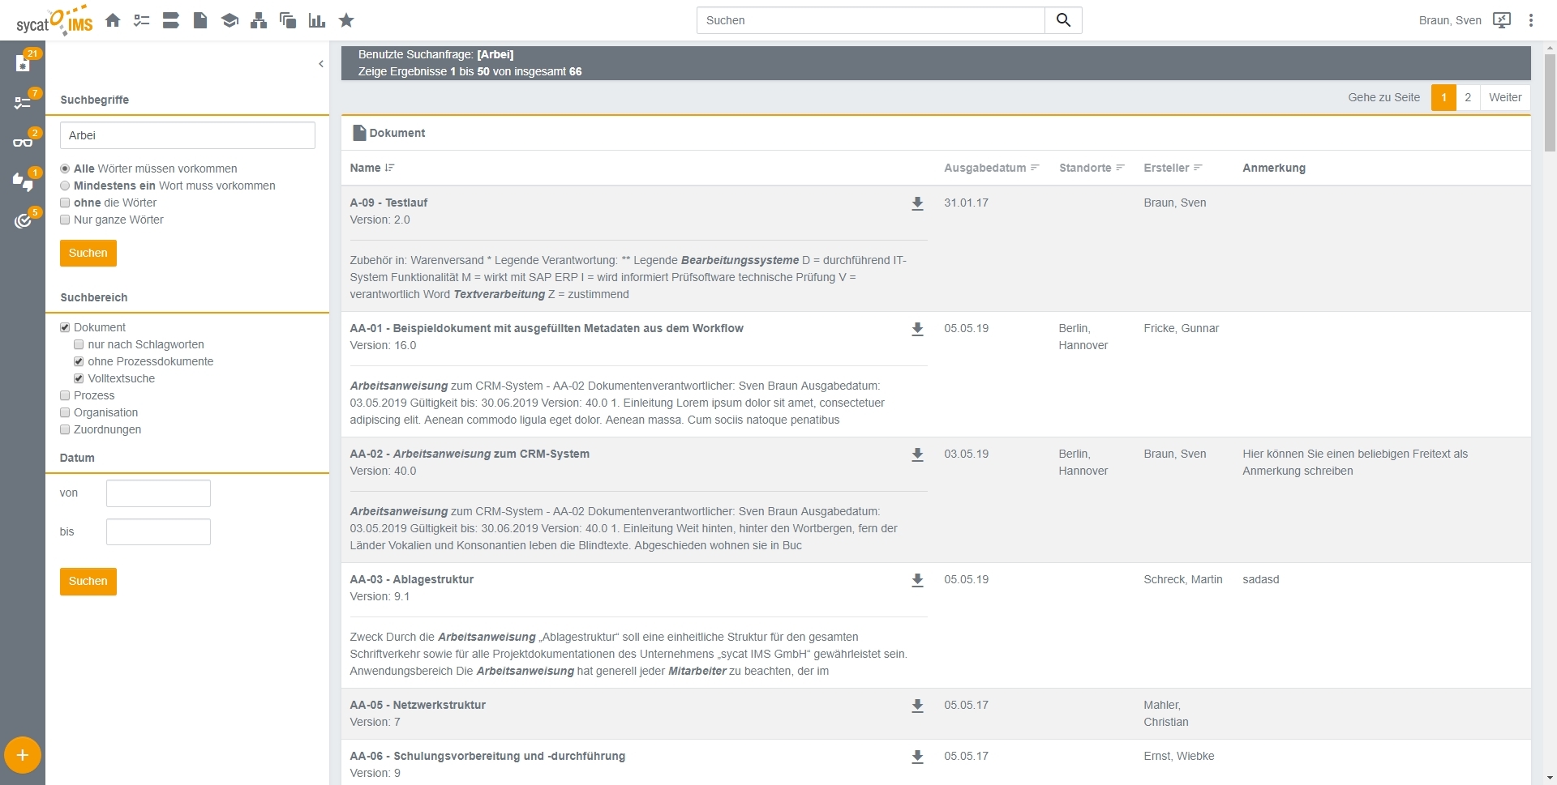Open the bar chart statistics icon
The image size is (1557, 785).
pos(317,20)
